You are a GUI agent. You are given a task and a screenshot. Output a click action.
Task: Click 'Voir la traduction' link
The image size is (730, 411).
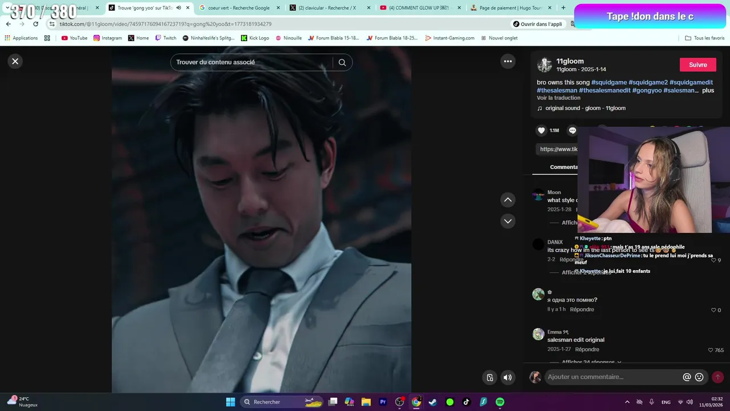pyautogui.click(x=558, y=98)
